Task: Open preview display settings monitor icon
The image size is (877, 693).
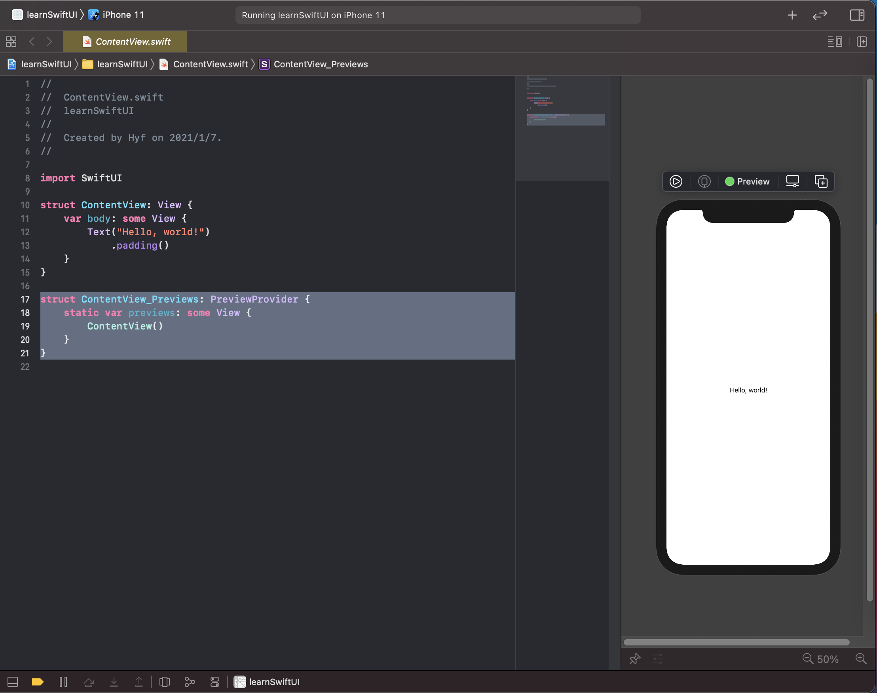Action: 792,181
